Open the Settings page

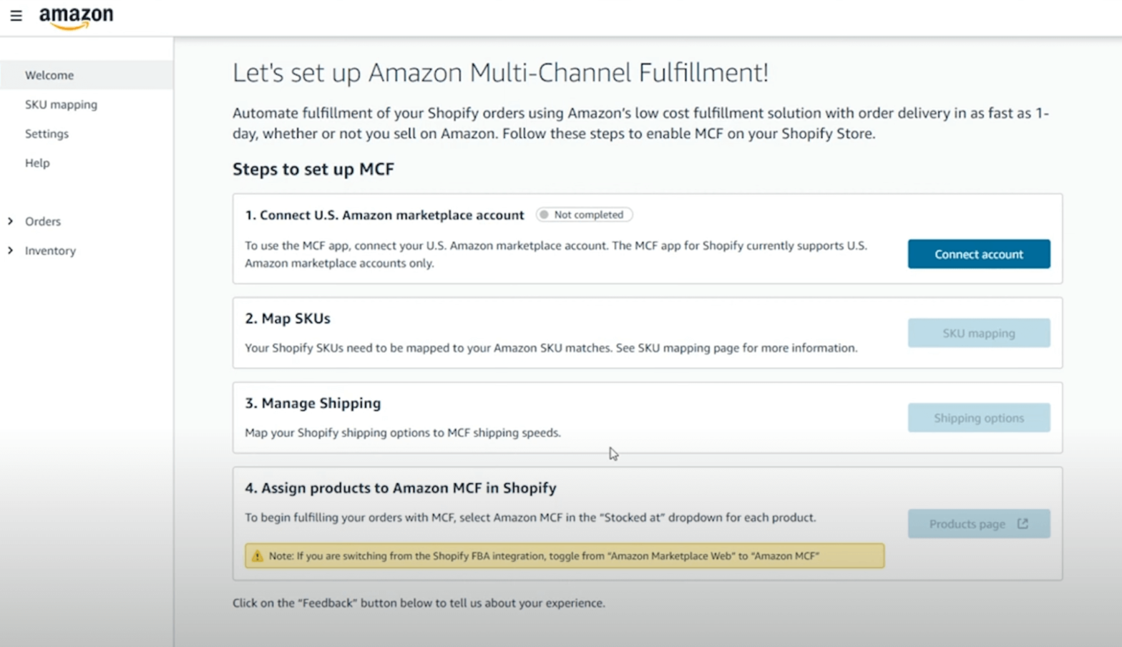[x=47, y=134]
